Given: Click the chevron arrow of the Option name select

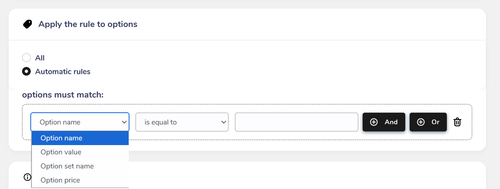Looking at the screenshot, I should click(124, 122).
